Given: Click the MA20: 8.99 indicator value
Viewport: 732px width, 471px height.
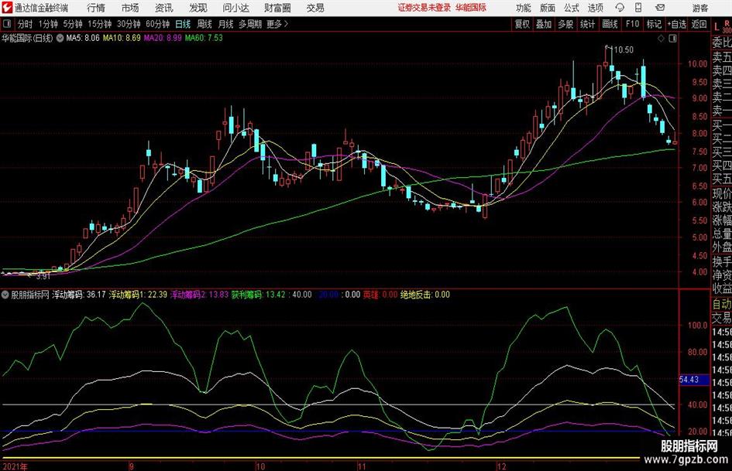Looking at the screenshot, I should [163, 38].
